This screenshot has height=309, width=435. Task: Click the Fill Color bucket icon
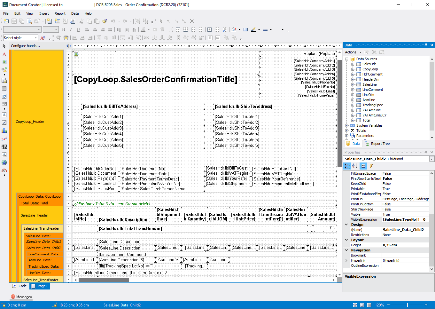(234, 29)
